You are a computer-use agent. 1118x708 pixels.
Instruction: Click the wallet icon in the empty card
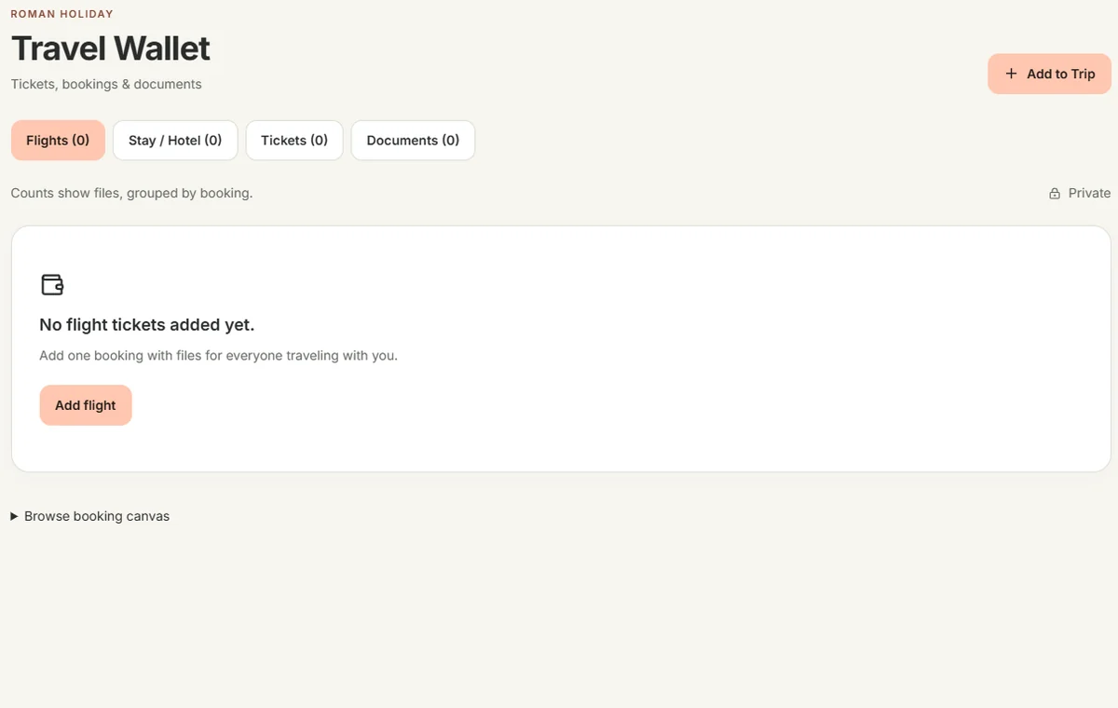click(52, 285)
